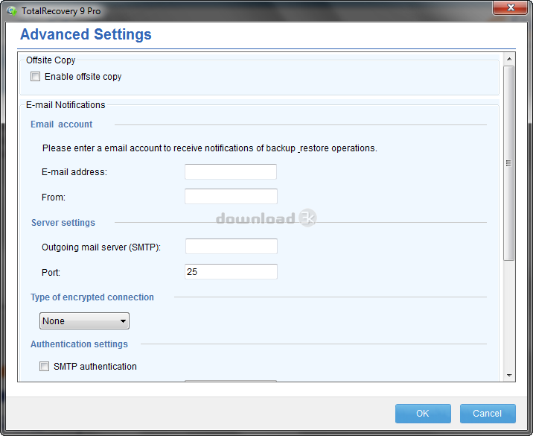
Task: Toggle the SMTP authentication checkbox
Action: click(x=44, y=367)
